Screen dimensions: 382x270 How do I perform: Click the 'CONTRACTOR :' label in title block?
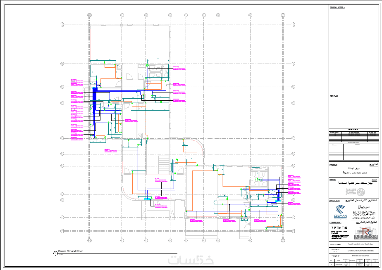click(x=335, y=223)
